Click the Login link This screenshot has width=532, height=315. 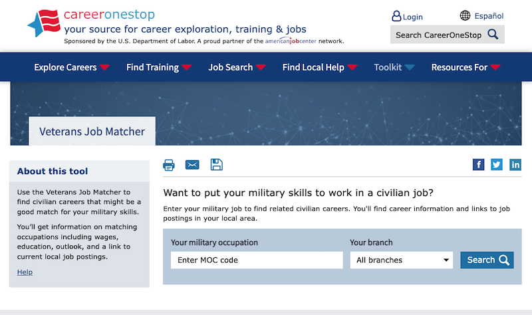[x=412, y=17]
